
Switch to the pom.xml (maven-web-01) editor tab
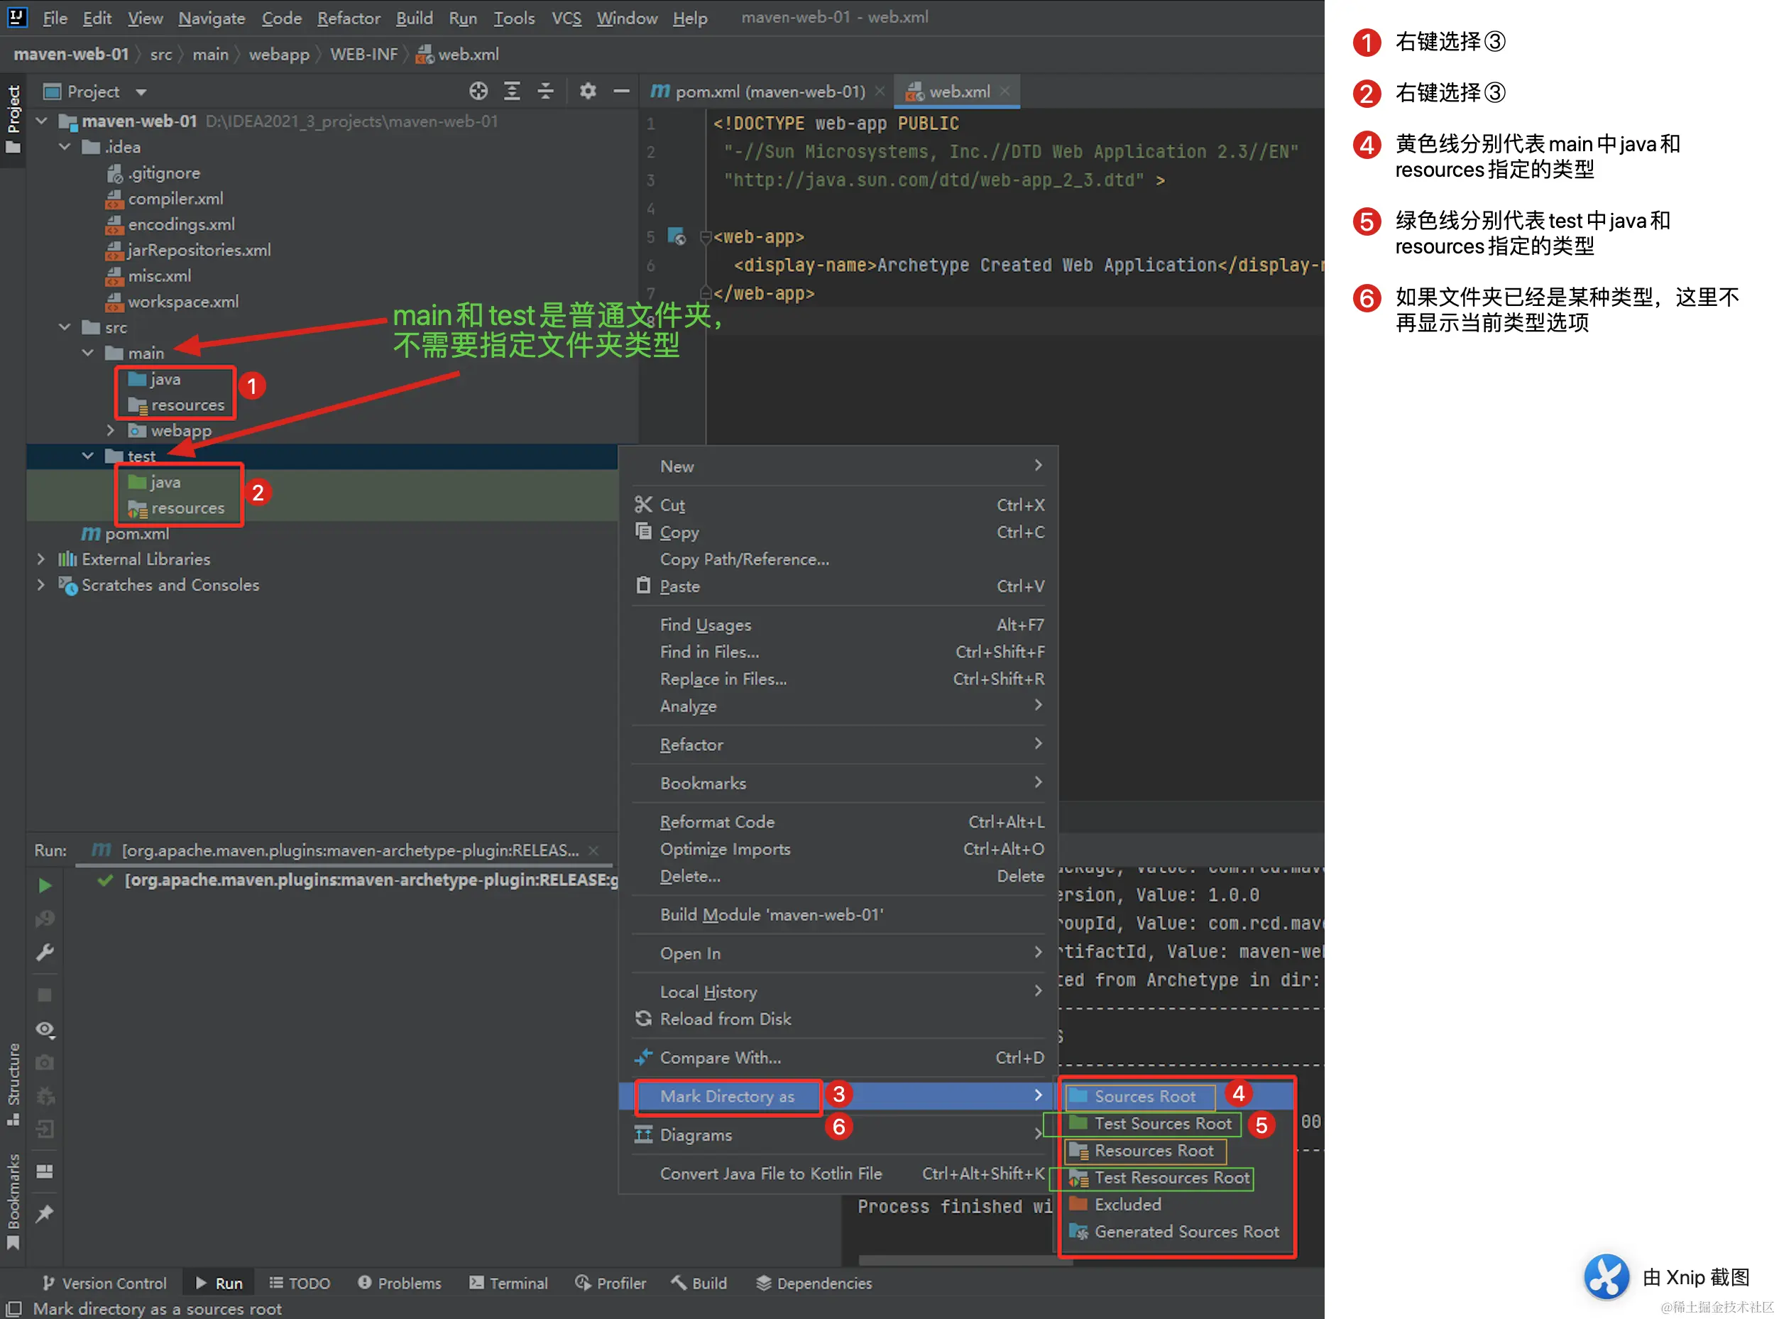coord(769,92)
